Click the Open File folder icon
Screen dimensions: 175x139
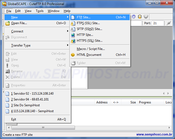tap(7, 23)
